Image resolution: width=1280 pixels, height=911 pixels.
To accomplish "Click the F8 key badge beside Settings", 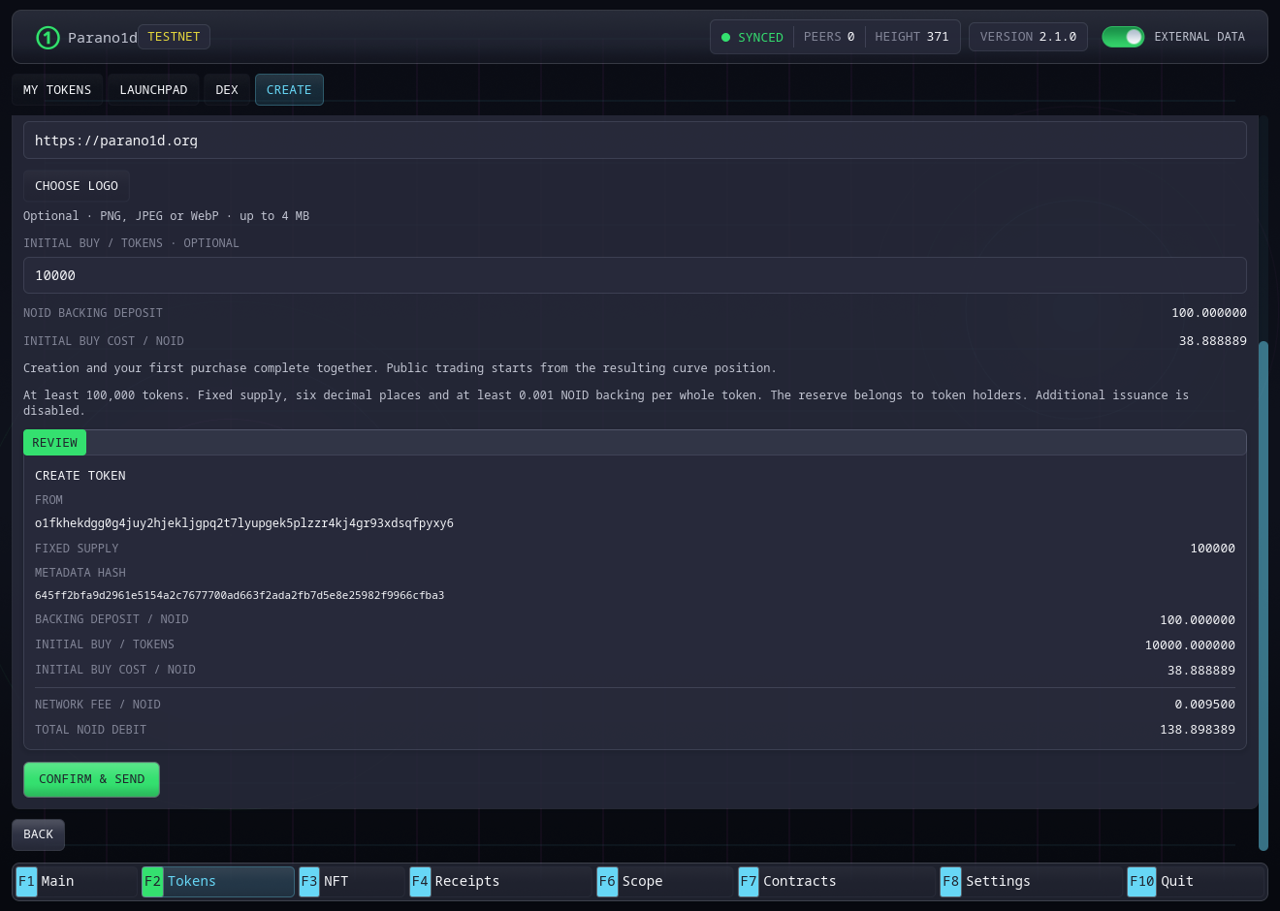I will coord(951,881).
